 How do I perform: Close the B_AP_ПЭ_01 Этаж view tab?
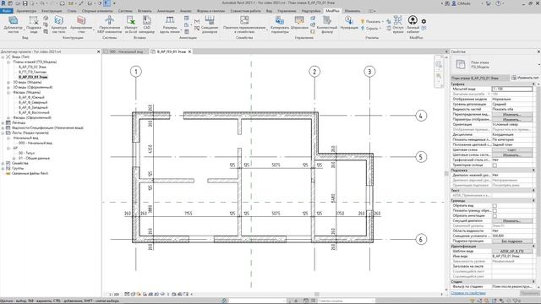(189, 52)
